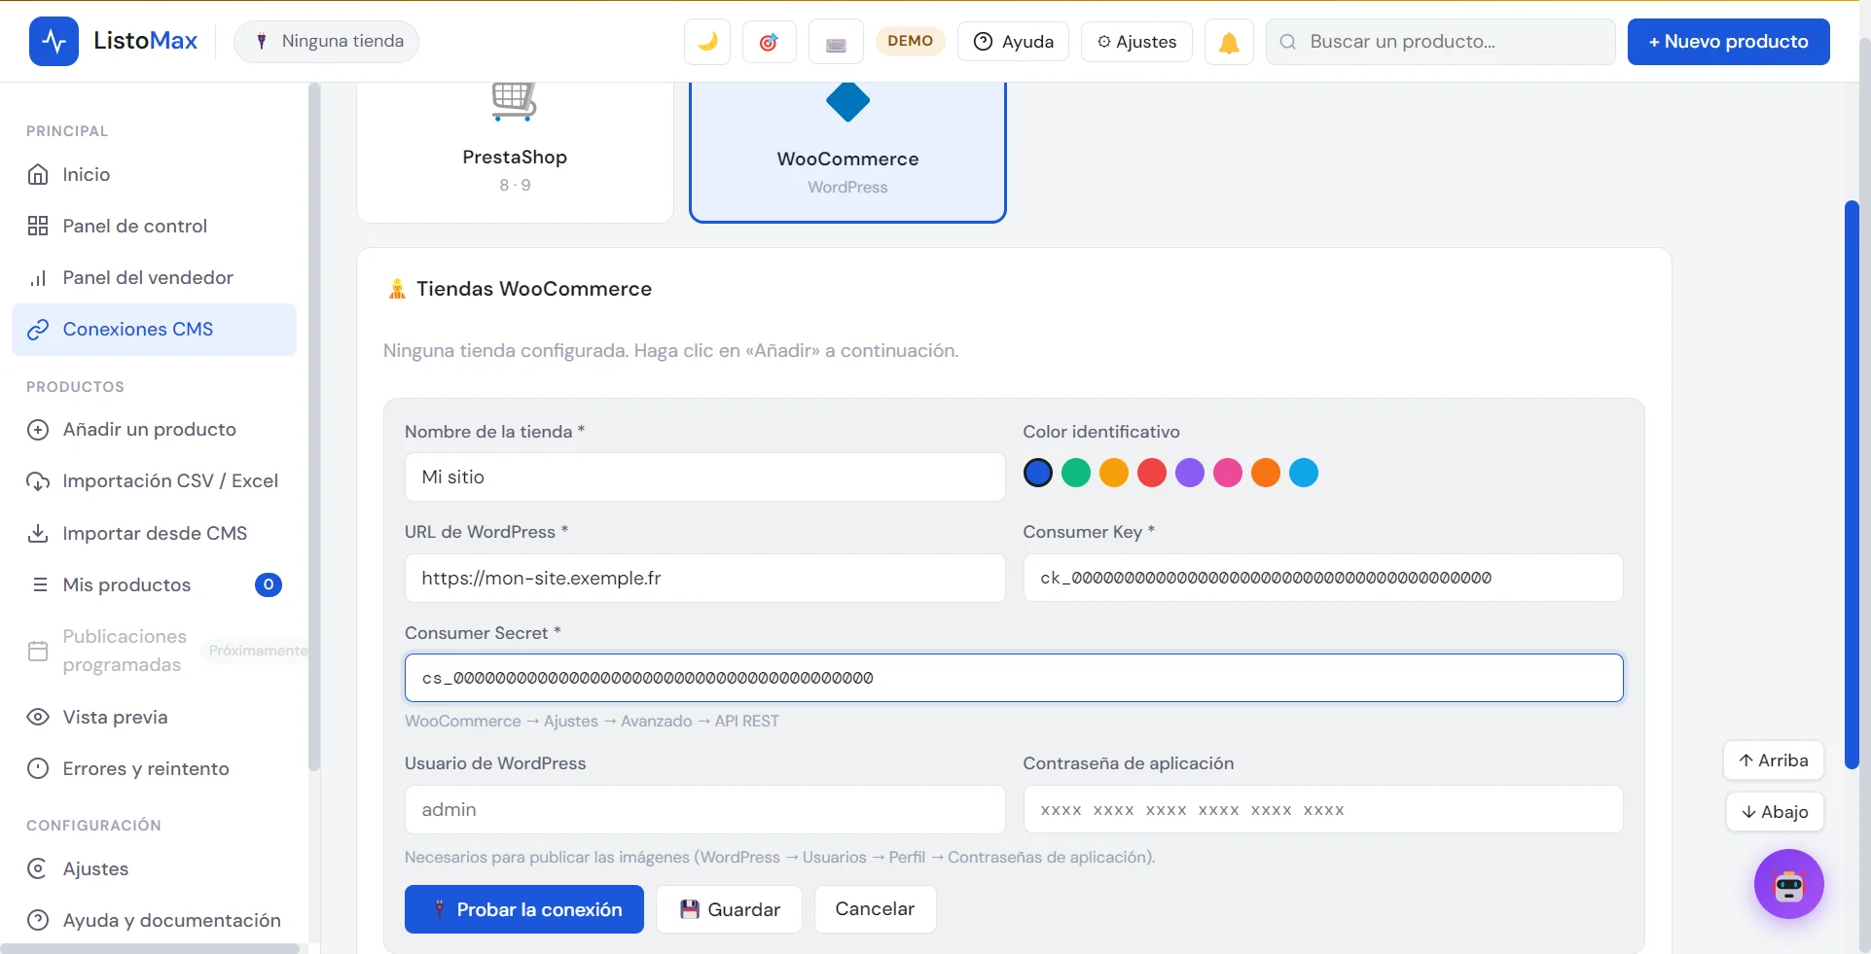The image size is (1871, 954).
Task: Open Importar desde CMS
Action: click(x=154, y=533)
